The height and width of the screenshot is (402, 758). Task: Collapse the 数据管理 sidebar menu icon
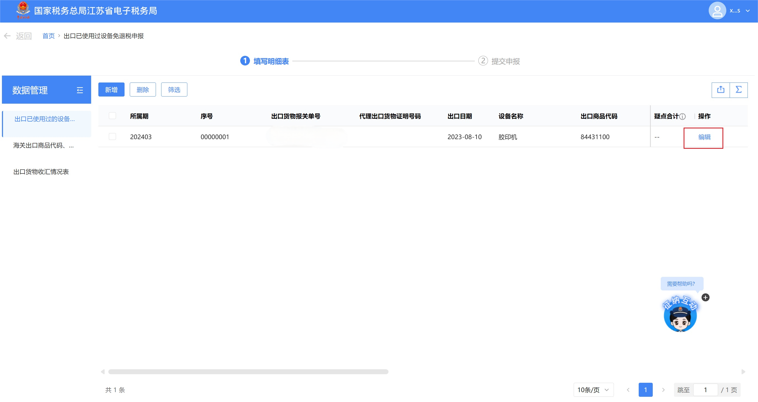80,90
